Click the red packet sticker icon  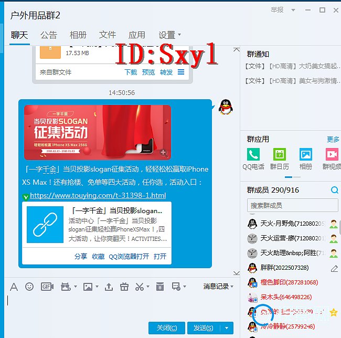(66, 287)
